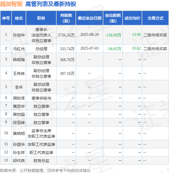Select the 变动股数(股) column header

(x=113, y=18)
